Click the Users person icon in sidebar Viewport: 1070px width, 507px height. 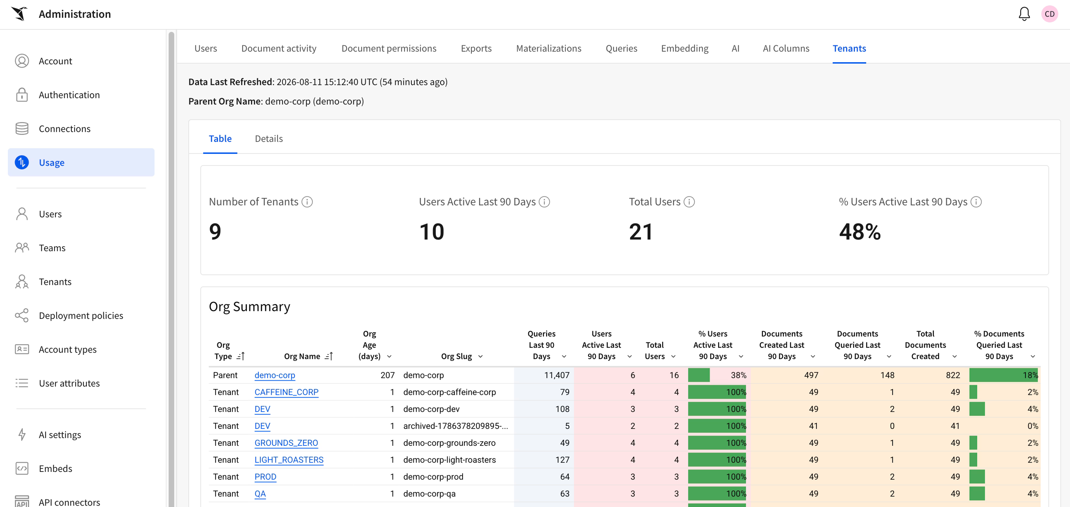pos(22,214)
